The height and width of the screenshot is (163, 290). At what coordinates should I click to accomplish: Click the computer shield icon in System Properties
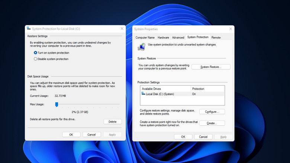(x=142, y=47)
